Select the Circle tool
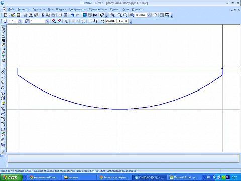 pyautogui.click(x=3, y=82)
